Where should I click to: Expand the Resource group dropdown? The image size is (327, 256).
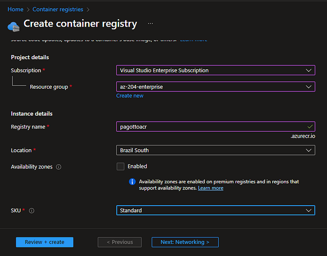tap(215, 87)
